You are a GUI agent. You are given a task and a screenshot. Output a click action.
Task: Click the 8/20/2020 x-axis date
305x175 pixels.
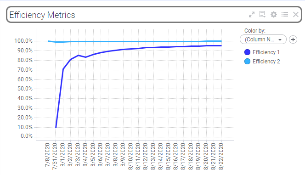pyautogui.click(x=206, y=157)
